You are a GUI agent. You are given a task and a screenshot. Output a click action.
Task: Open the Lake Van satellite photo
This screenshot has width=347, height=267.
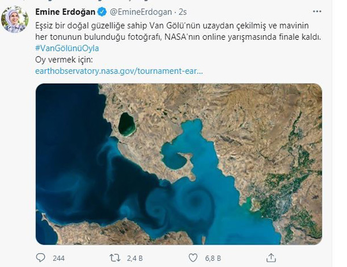179,164
